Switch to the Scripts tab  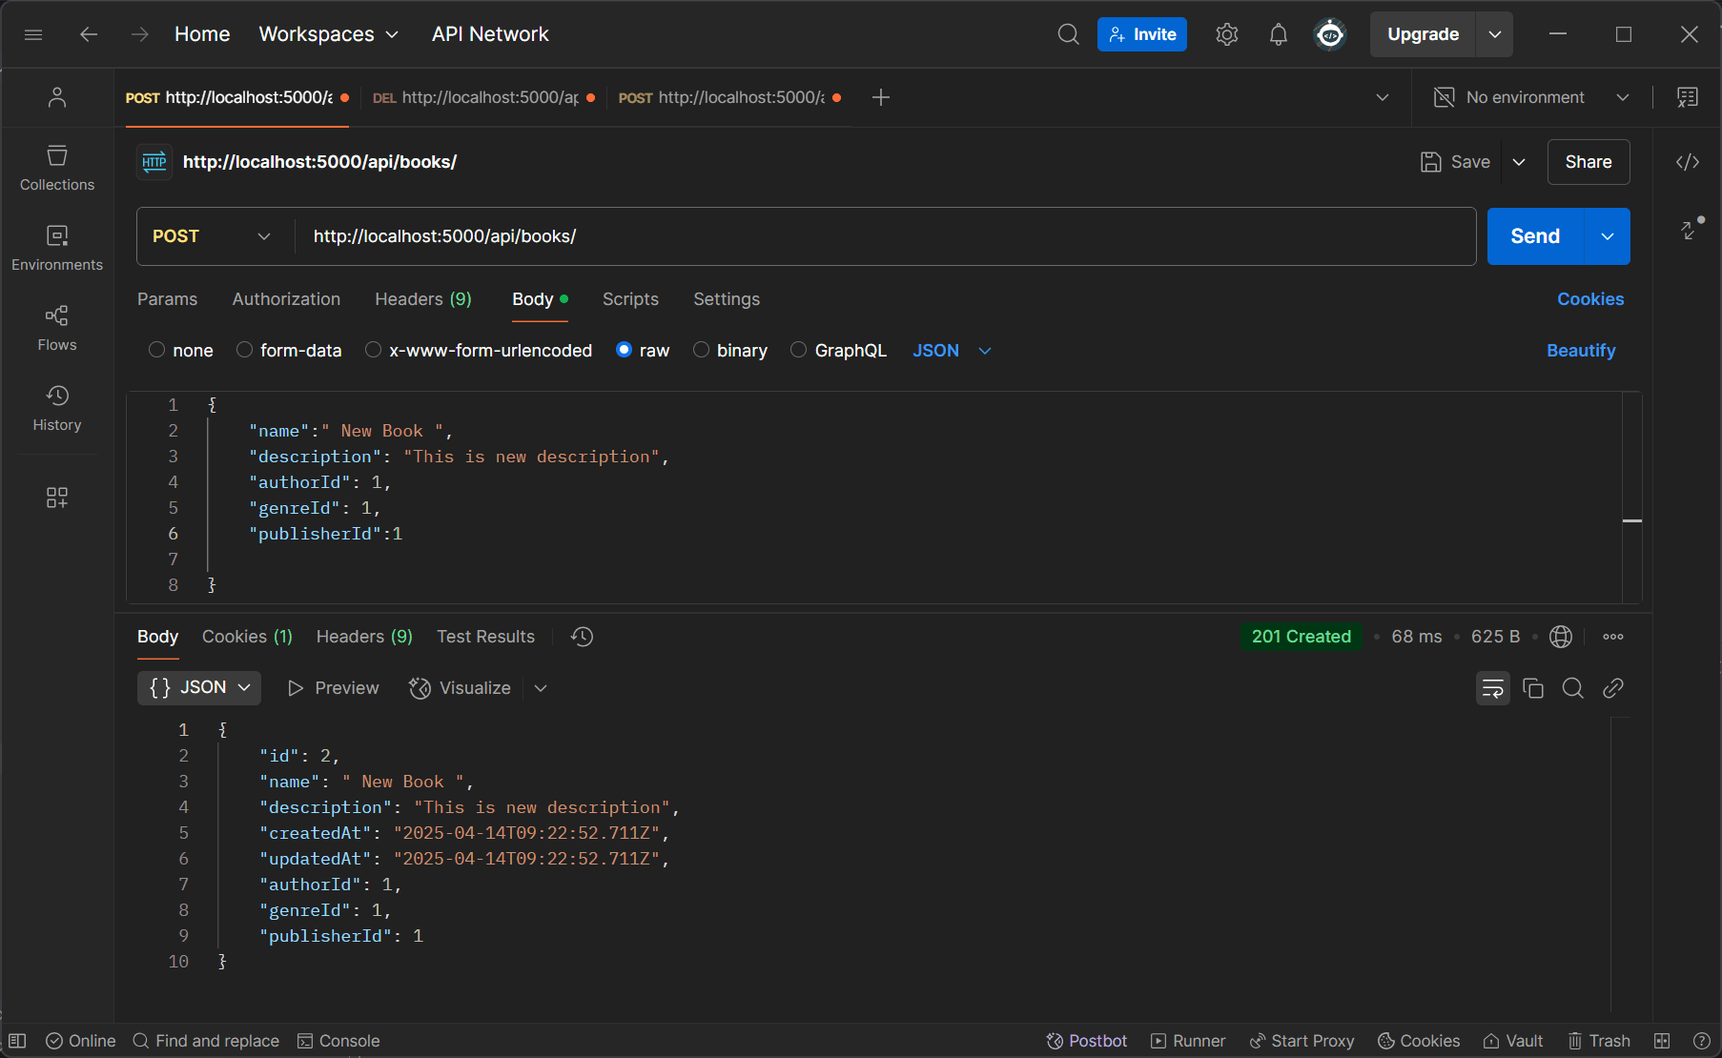630,299
